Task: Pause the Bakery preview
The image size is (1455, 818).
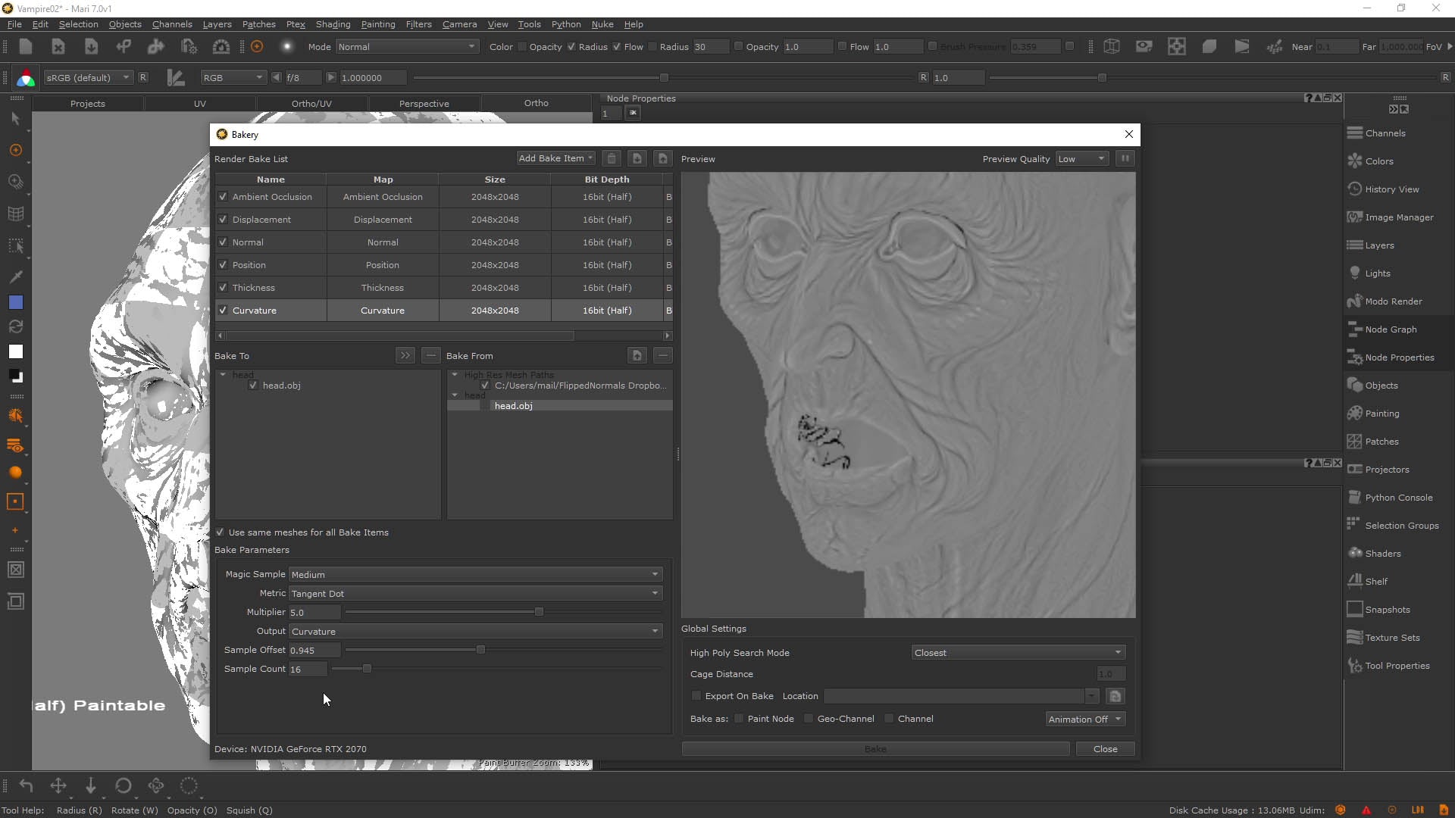Action: (1125, 158)
